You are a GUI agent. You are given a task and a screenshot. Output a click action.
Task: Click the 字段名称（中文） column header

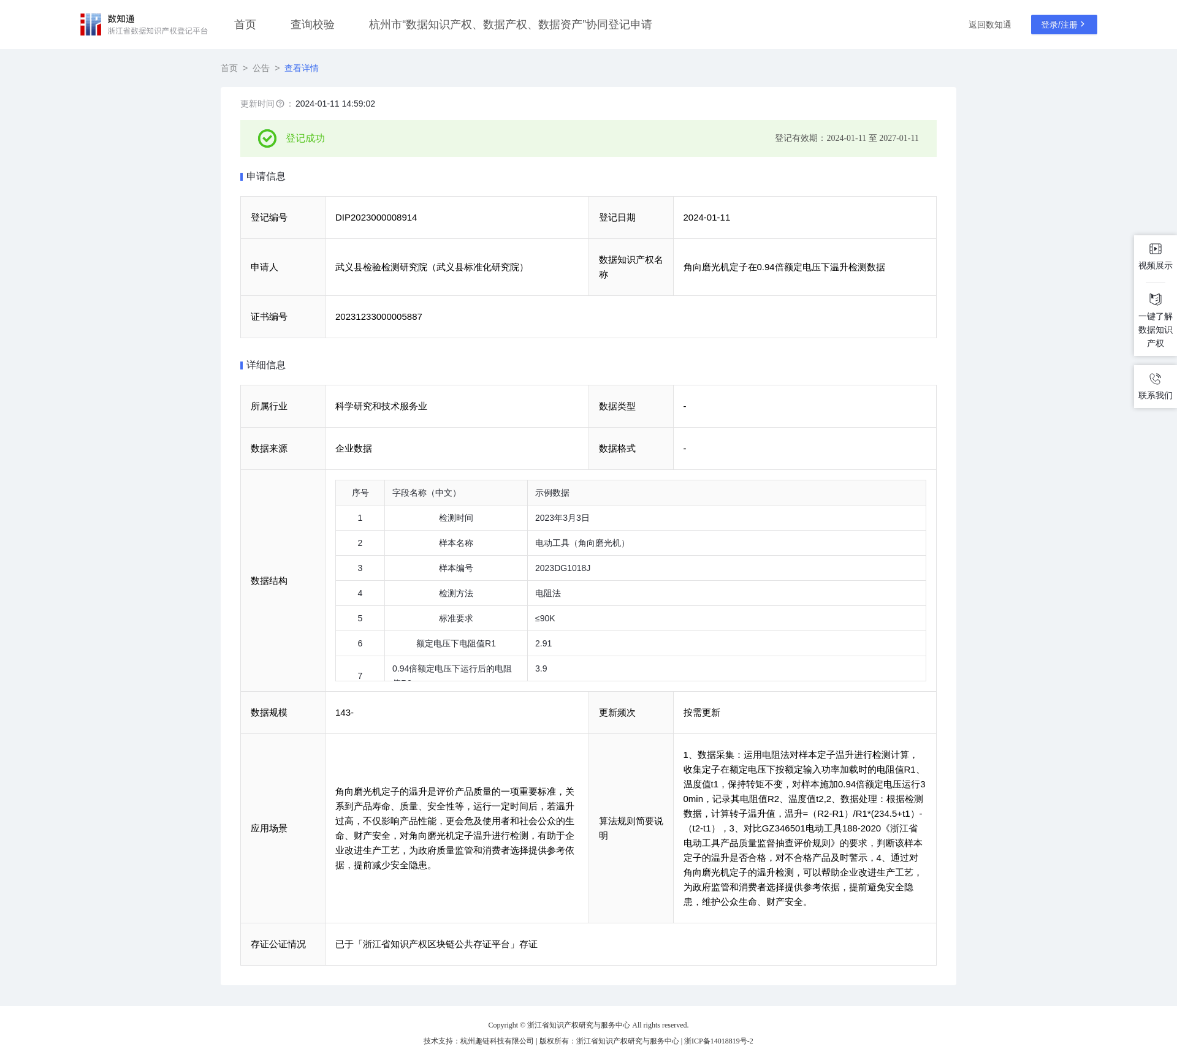click(455, 493)
